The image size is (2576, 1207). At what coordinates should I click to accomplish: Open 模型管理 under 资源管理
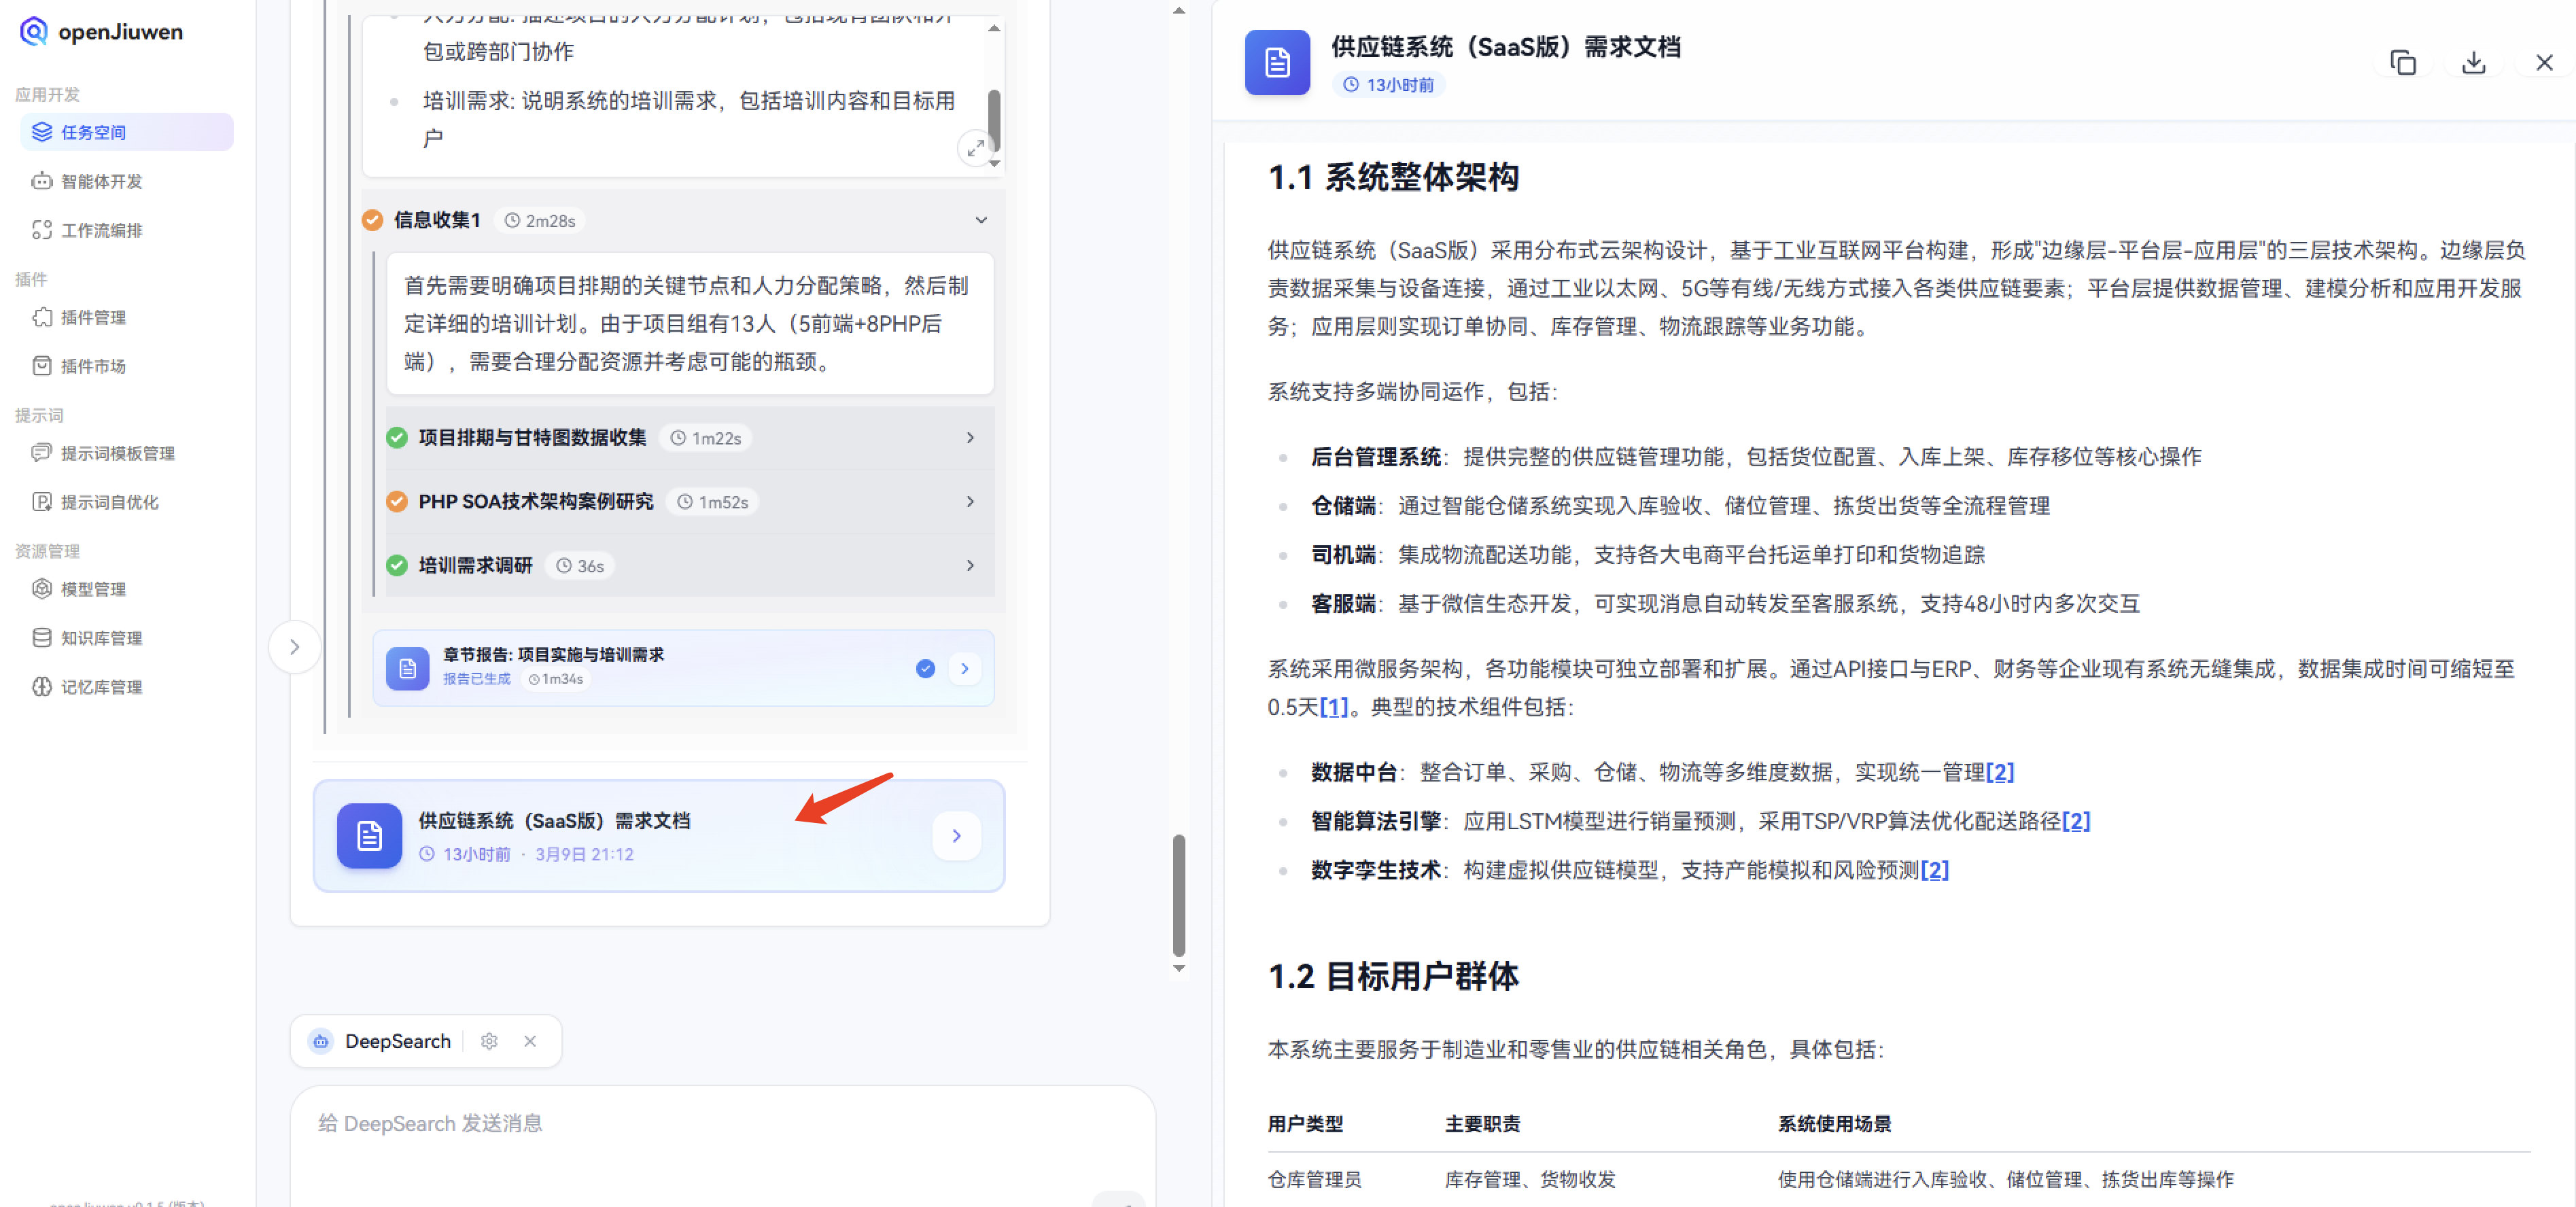[x=92, y=589]
